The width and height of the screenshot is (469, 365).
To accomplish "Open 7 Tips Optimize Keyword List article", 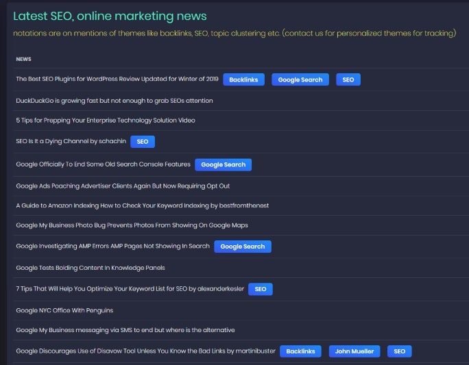I will pos(130,289).
